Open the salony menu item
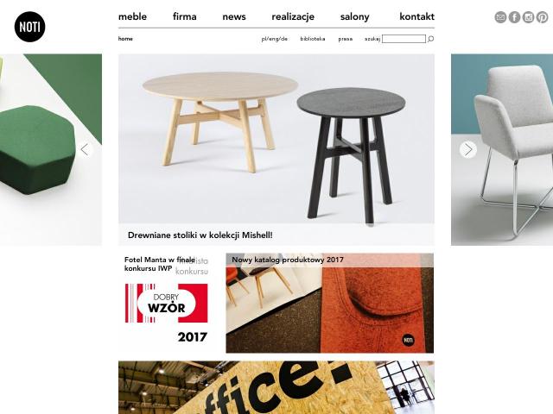The height and width of the screenshot is (414, 553). tap(354, 17)
